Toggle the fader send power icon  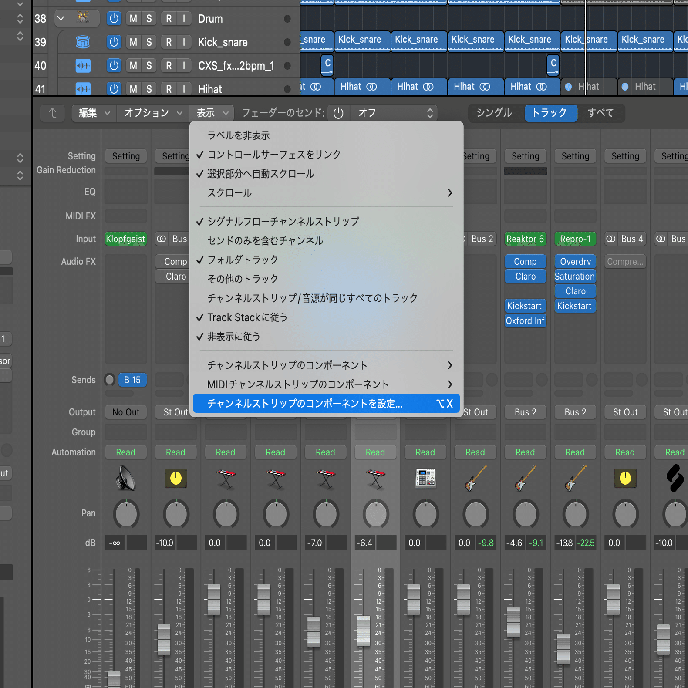338,113
